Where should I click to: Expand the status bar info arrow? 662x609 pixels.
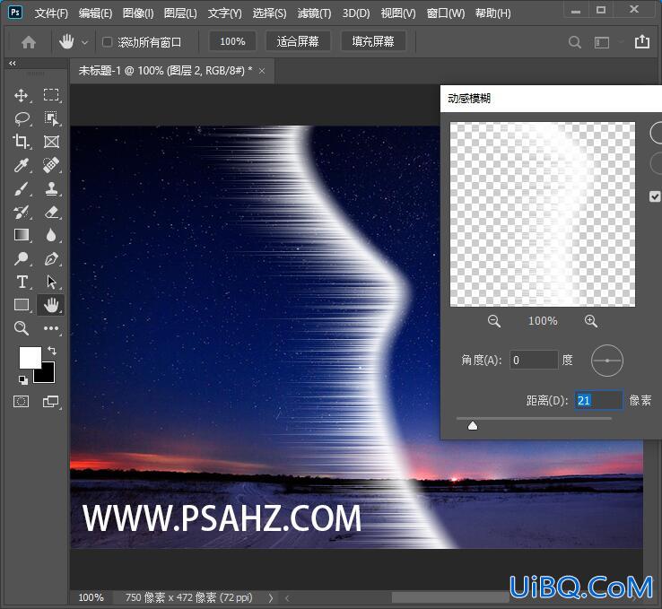(271, 598)
